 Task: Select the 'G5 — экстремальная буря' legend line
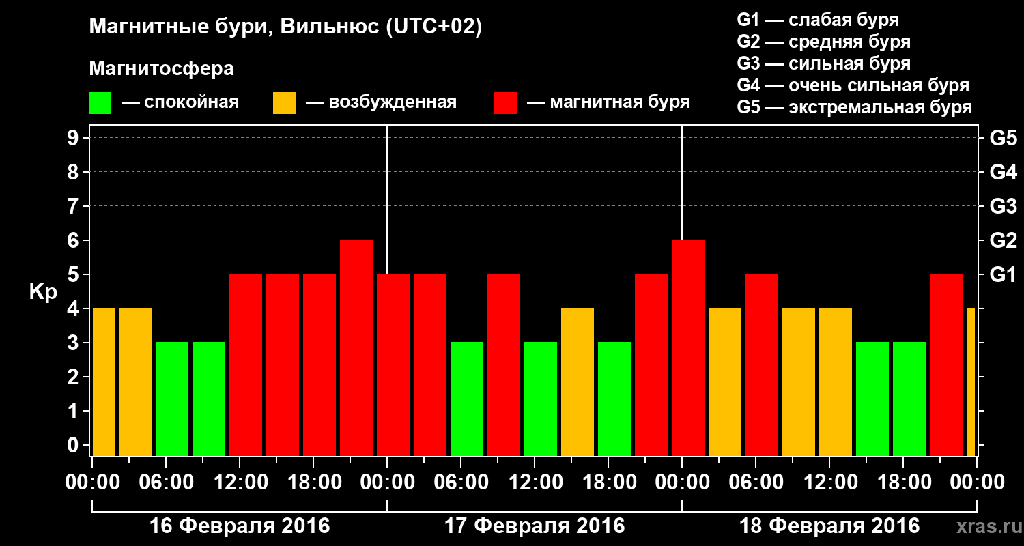pyautogui.click(x=855, y=108)
